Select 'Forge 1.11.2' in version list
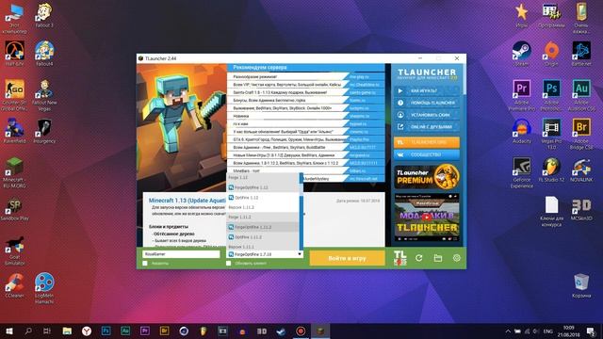The image size is (603, 339). pos(263,218)
